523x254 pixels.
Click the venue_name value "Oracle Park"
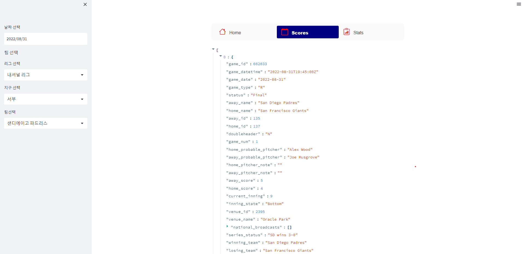pos(275,220)
